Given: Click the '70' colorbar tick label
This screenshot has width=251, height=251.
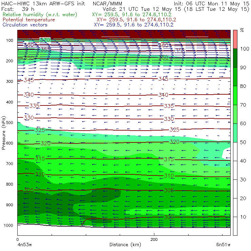Looking at the screenshot, I should tap(243, 105).
